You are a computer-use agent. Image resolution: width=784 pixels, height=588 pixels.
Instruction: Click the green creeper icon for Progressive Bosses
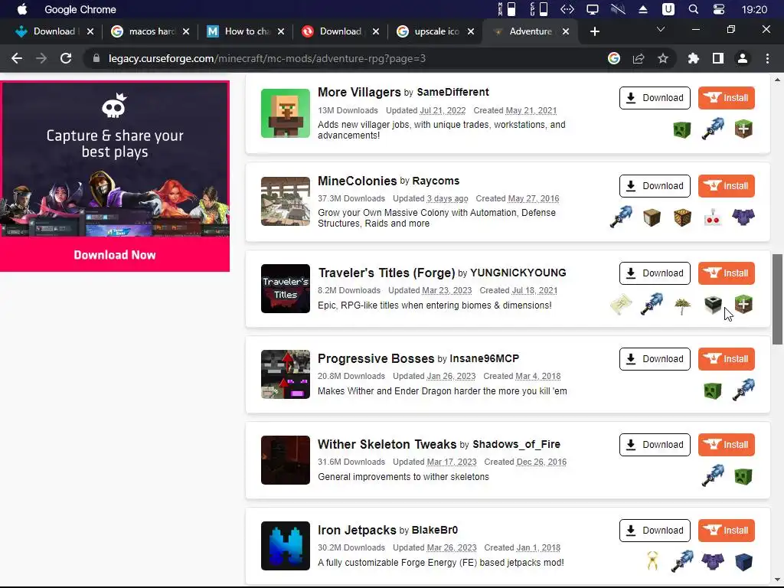(x=713, y=390)
